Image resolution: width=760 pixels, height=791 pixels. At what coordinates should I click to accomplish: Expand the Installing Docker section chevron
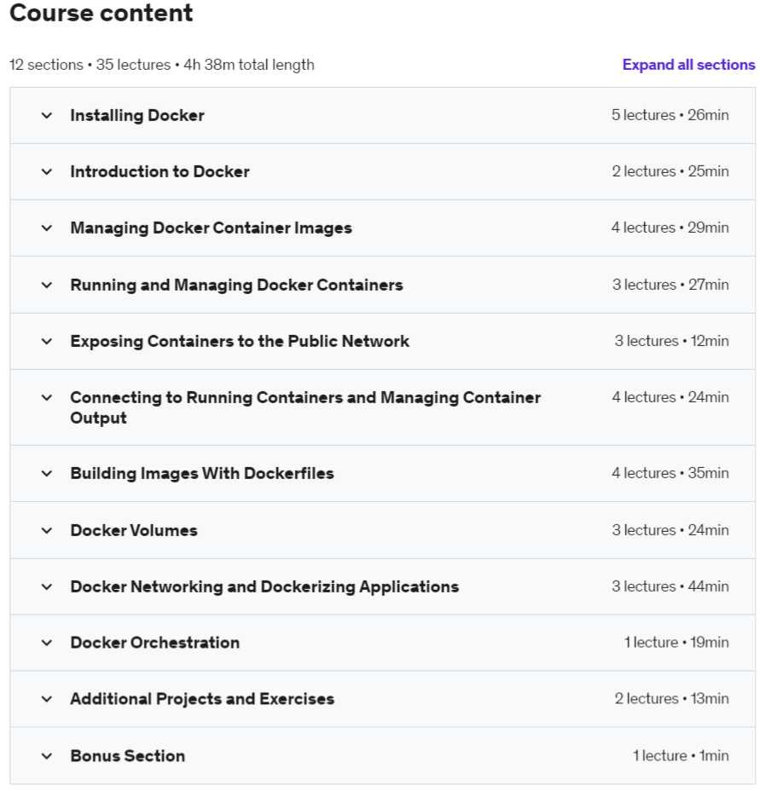[47, 115]
